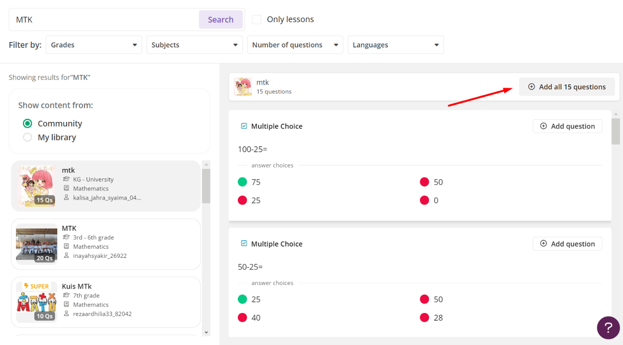Click the questions panel scrollbar thumb

[x=616, y=131]
